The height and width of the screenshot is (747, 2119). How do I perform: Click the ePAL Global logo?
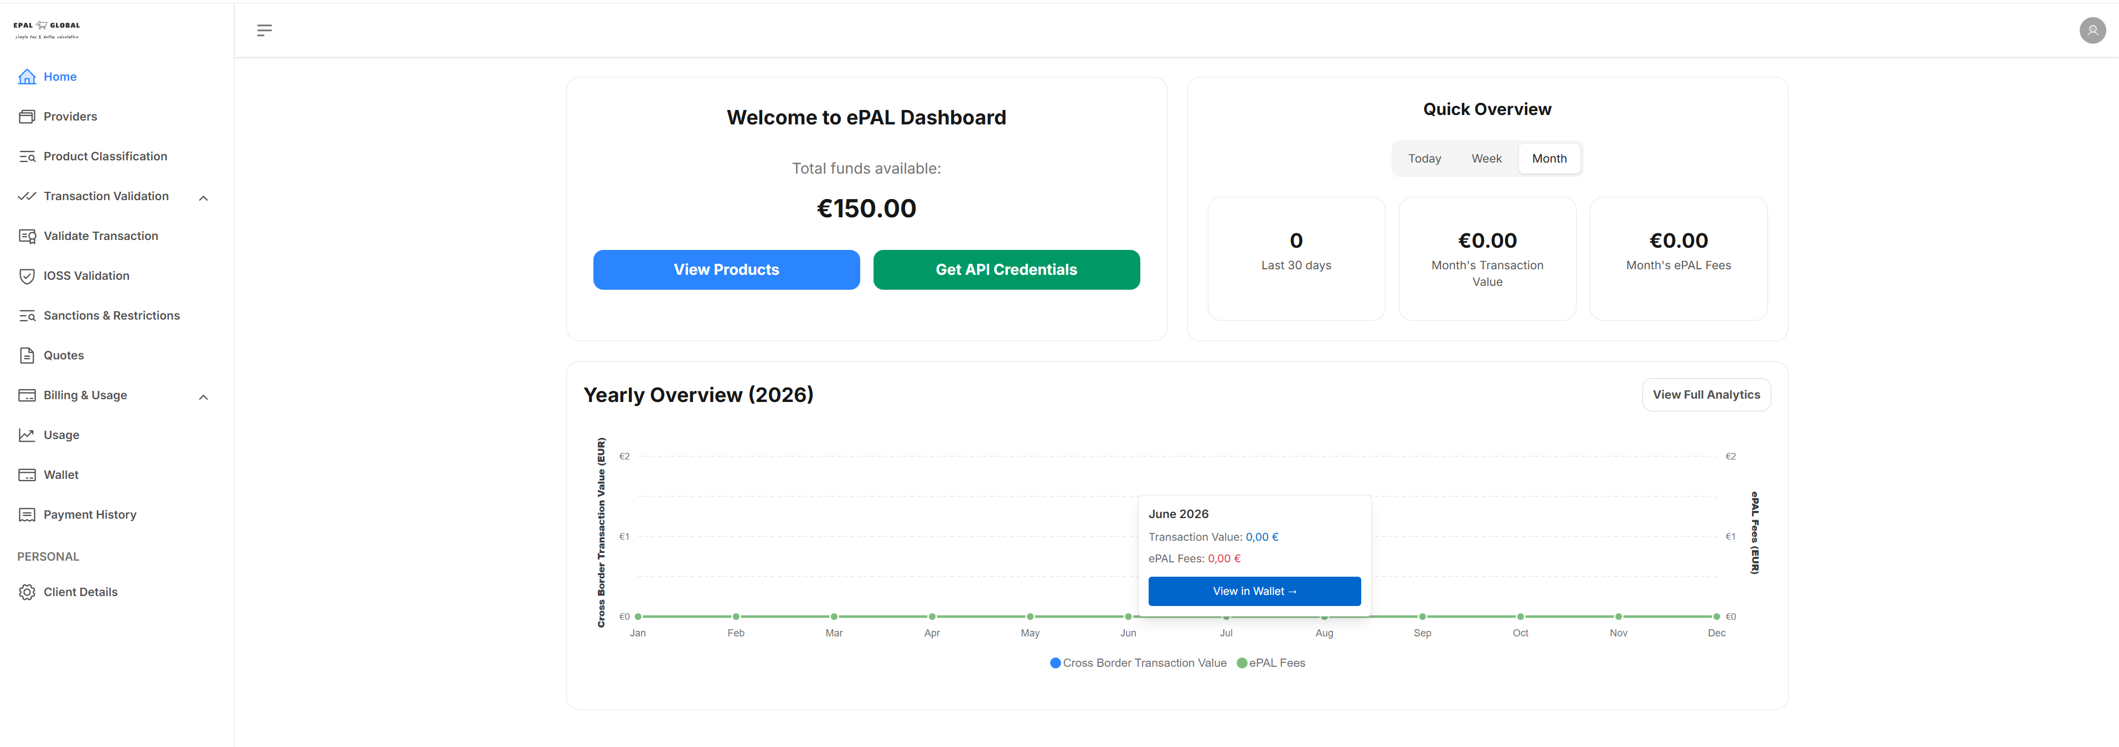[x=47, y=30]
